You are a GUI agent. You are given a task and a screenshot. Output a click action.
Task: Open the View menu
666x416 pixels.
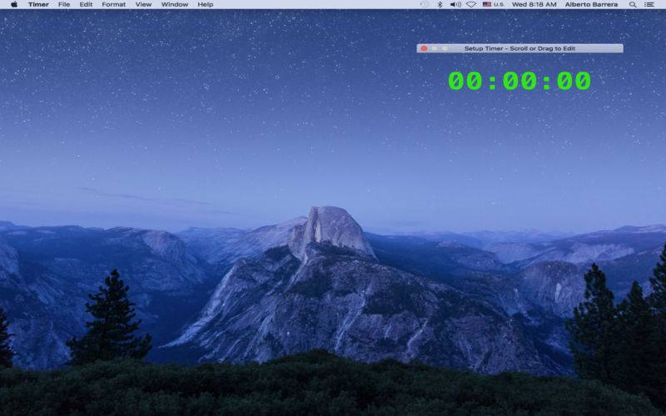tap(143, 4)
